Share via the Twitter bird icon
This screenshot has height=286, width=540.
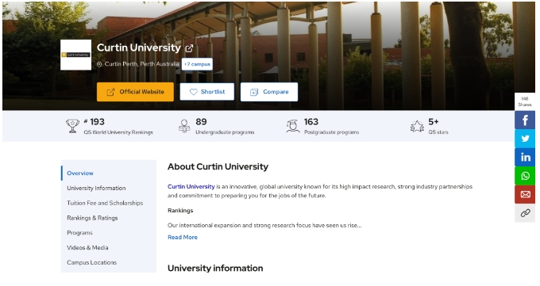tap(525, 139)
